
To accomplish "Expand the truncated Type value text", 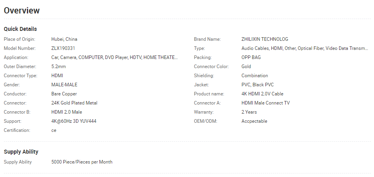I will tap(305, 48).
